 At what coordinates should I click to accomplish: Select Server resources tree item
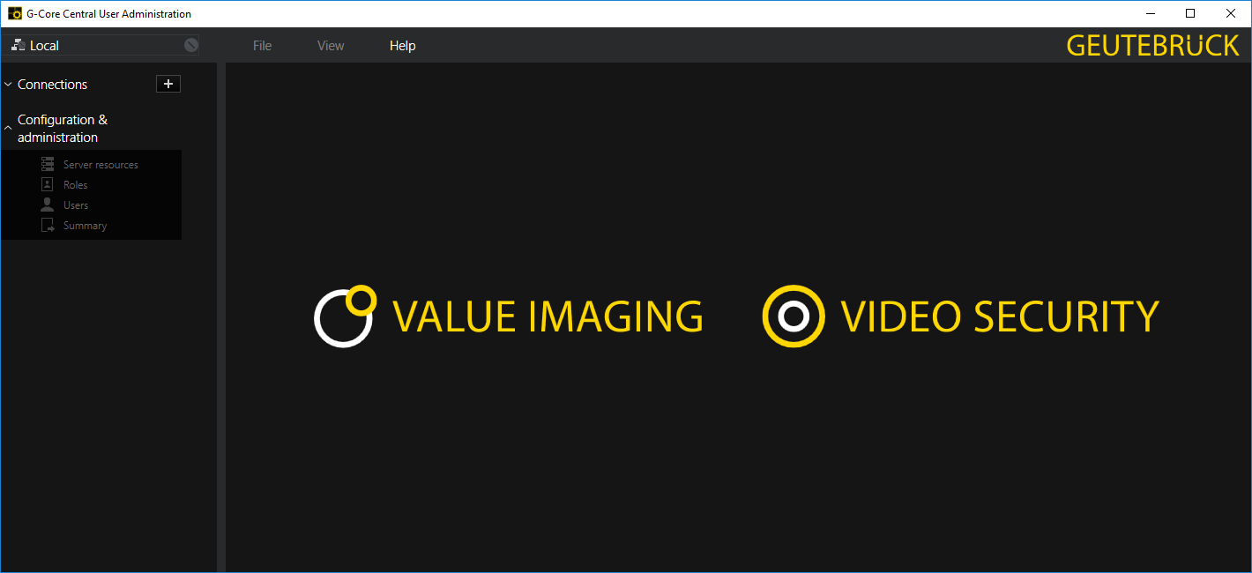(x=101, y=165)
